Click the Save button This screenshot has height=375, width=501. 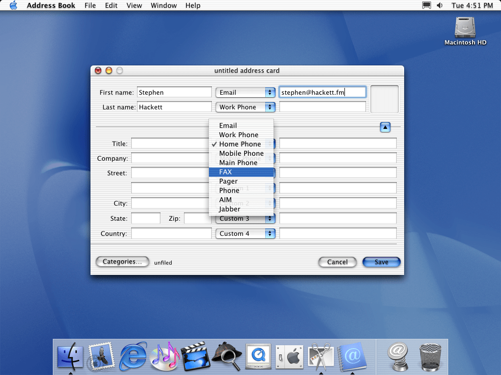point(381,262)
